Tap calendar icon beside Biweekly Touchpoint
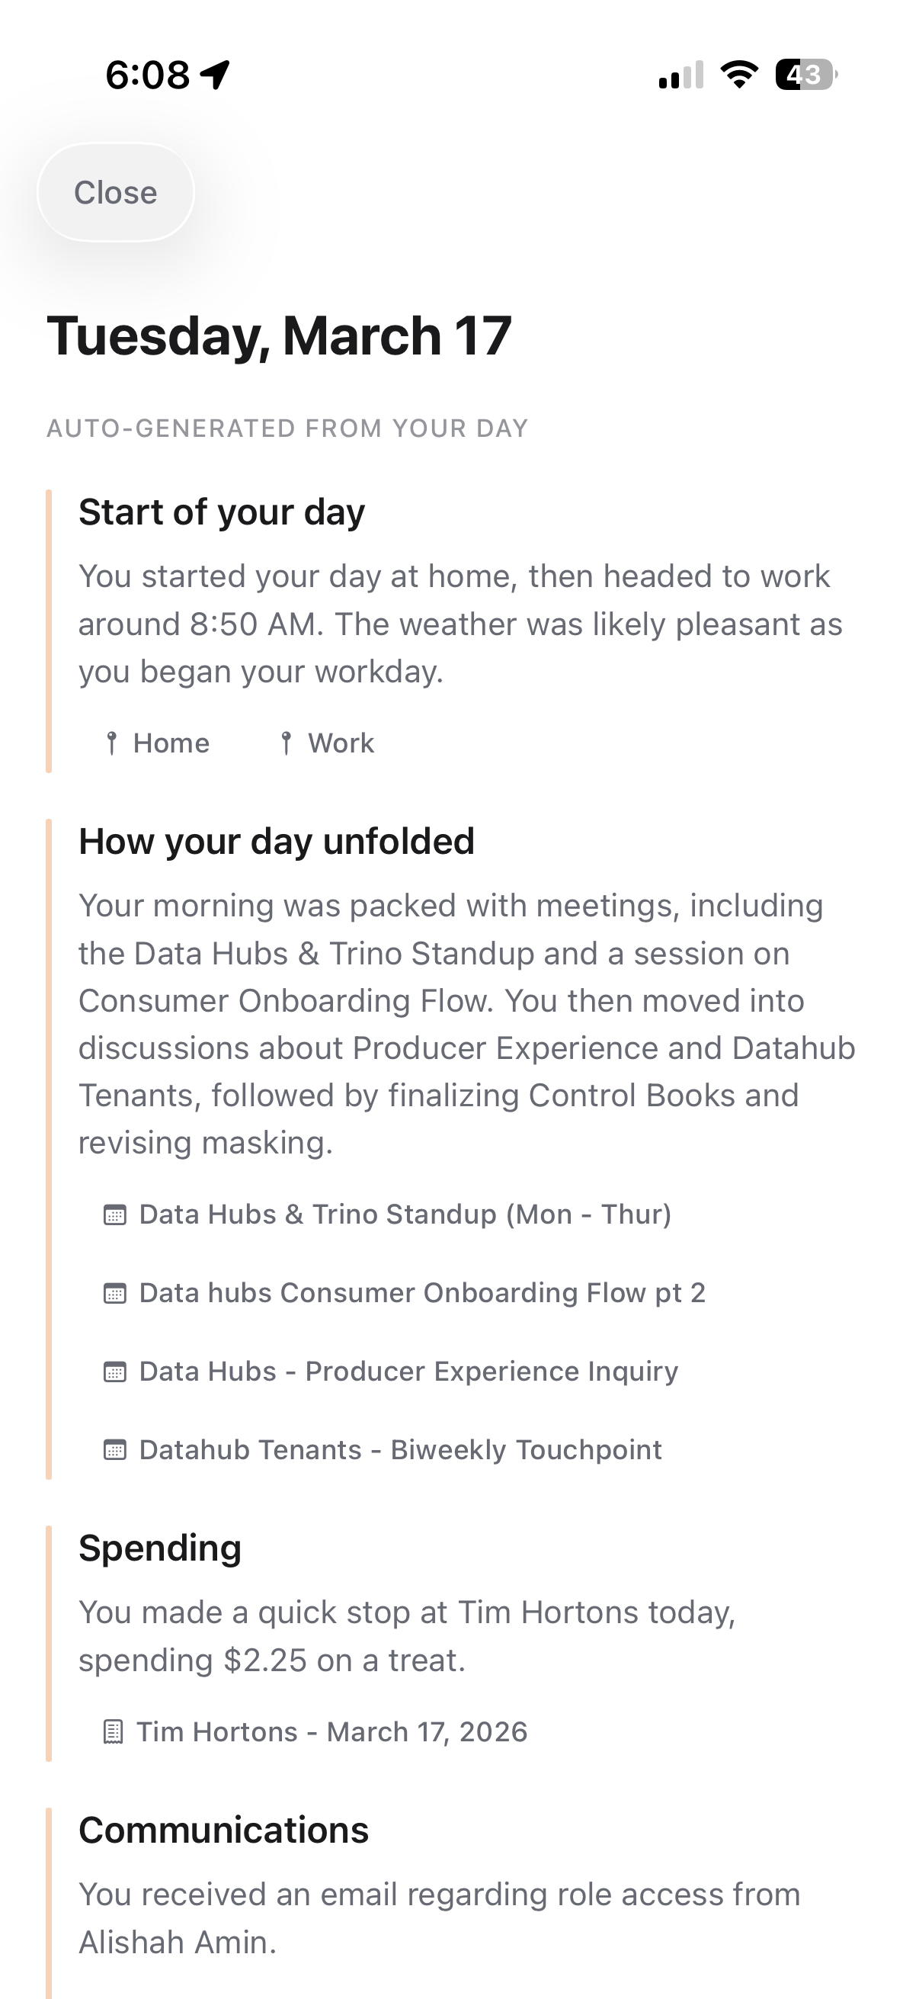Image resolution: width=919 pixels, height=1999 pixels. click(115, 1450)
